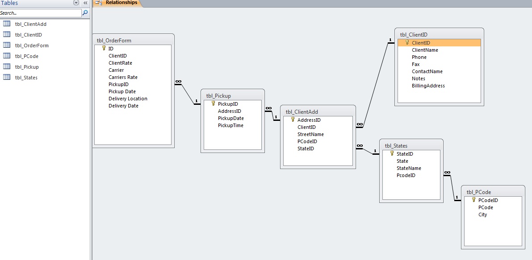Select Fax field in tbl_ClientID
This screenshot has width=532, height=260.
coord(440,64)
